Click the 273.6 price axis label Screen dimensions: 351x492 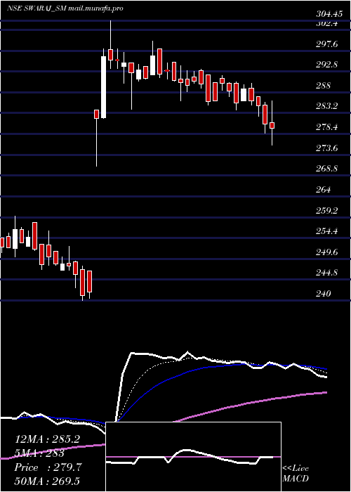(326, 148)
